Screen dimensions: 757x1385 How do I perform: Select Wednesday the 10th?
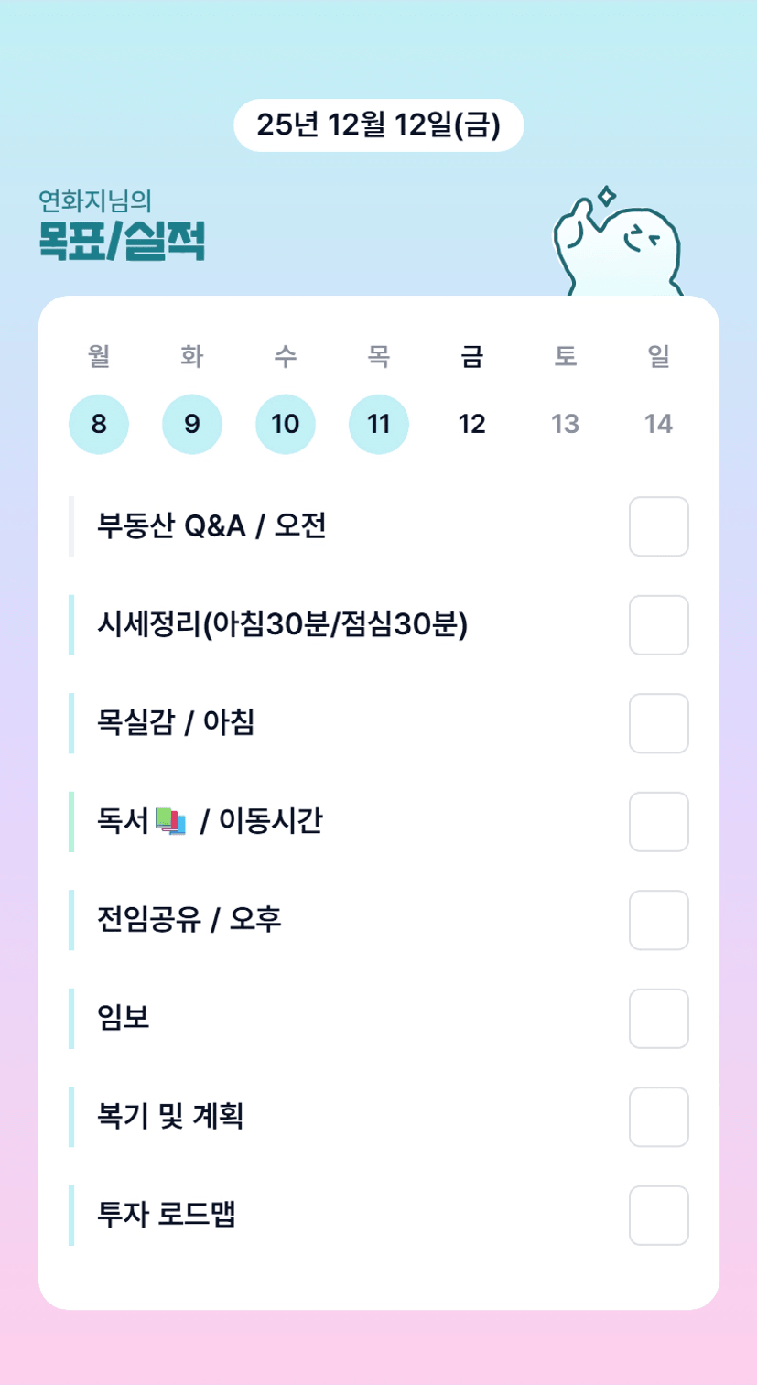pos(286,424)
